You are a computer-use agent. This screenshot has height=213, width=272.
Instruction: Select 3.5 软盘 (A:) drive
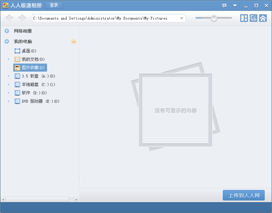(x=35, y=76)
